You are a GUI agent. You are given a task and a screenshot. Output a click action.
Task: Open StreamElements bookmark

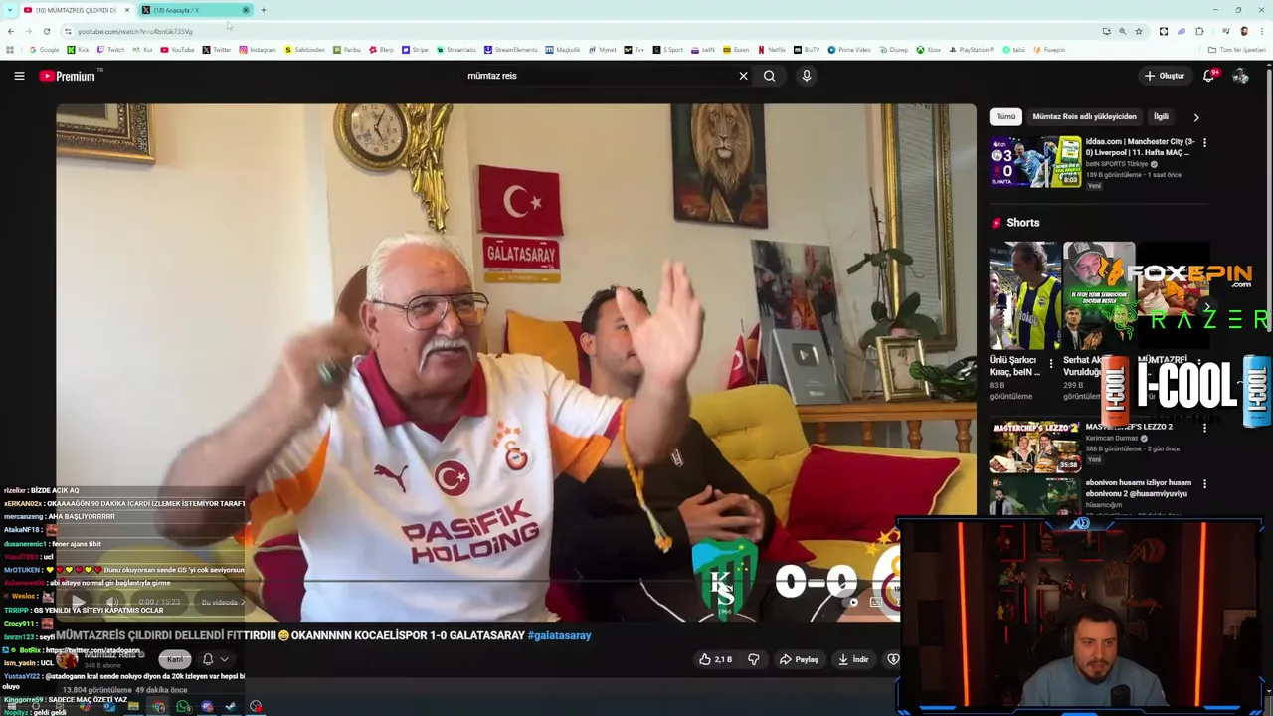[x=510, y=50]
